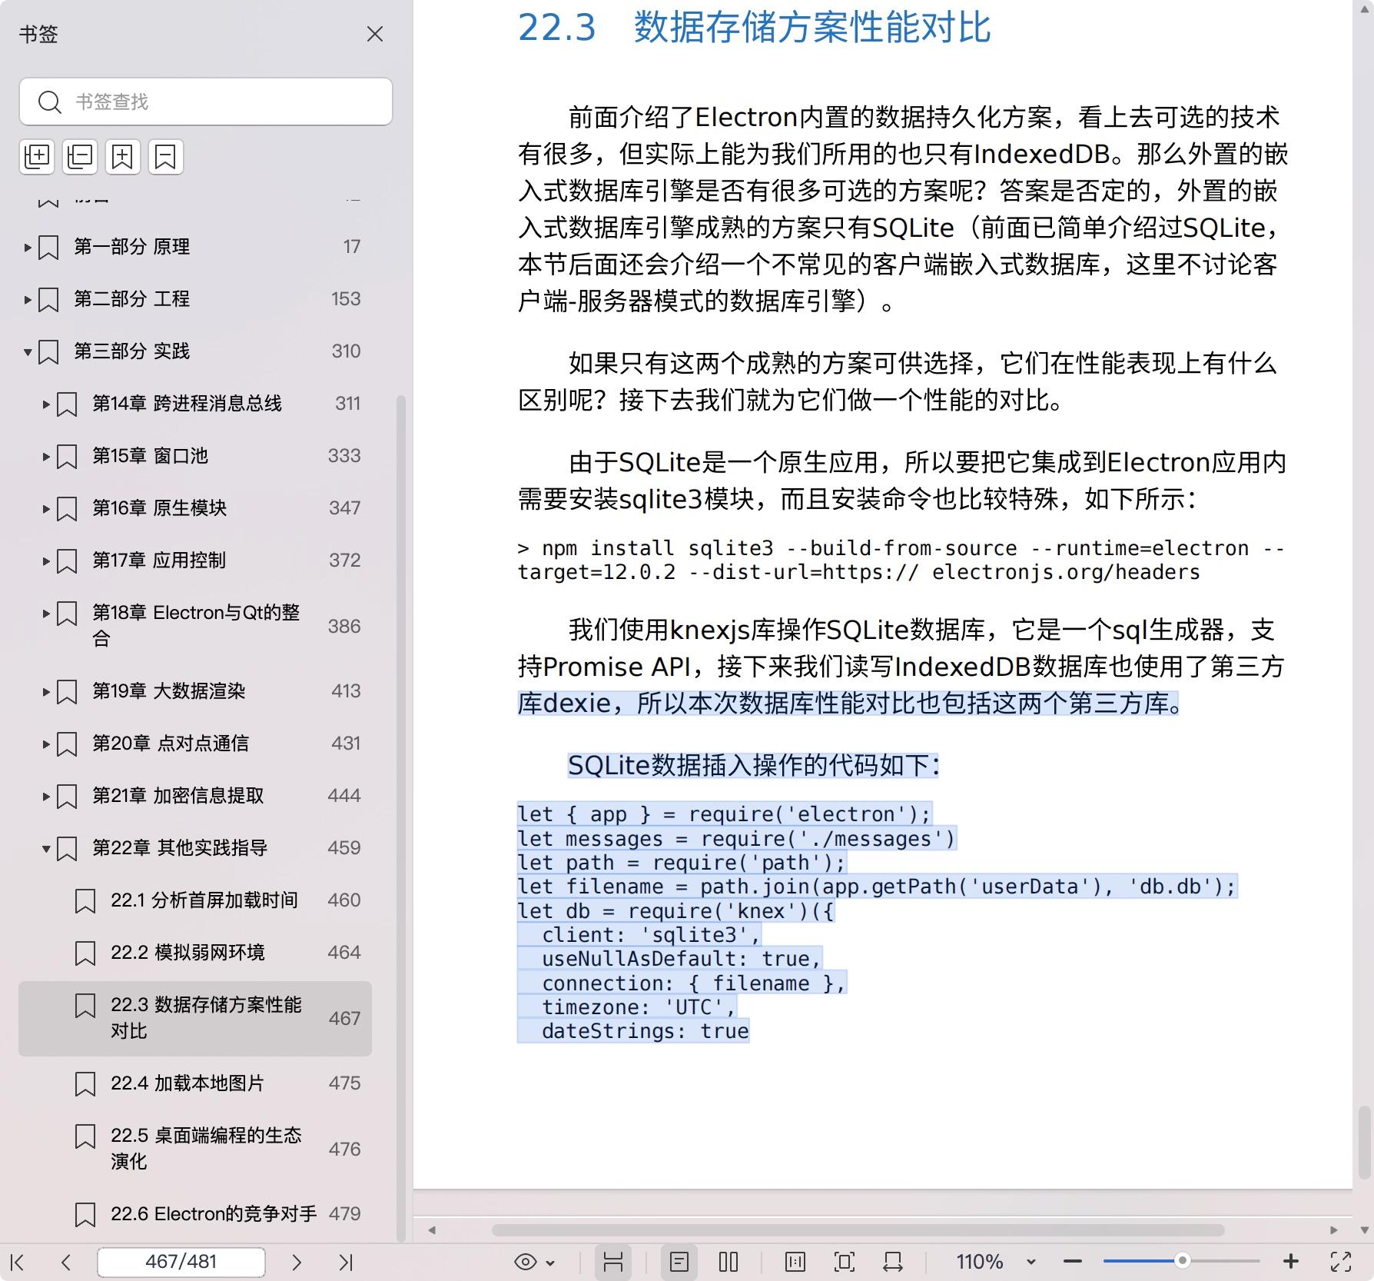Screen dimensions: 1374x1281
Task: Expand the 第一部分 原理 bookmark
Action: [x=28, y=248]
